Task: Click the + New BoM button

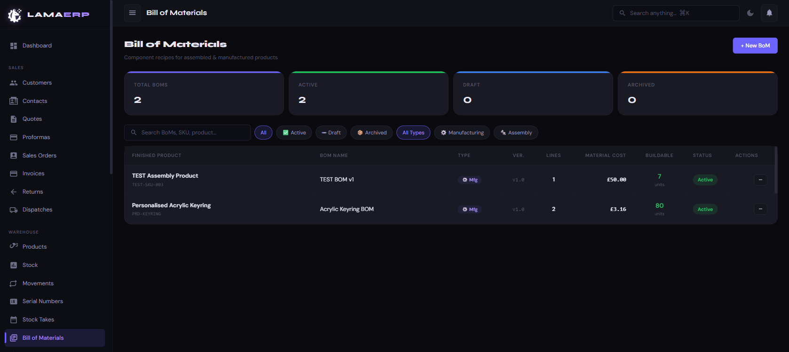Action: pyautogui.click(x=755, y=46)
